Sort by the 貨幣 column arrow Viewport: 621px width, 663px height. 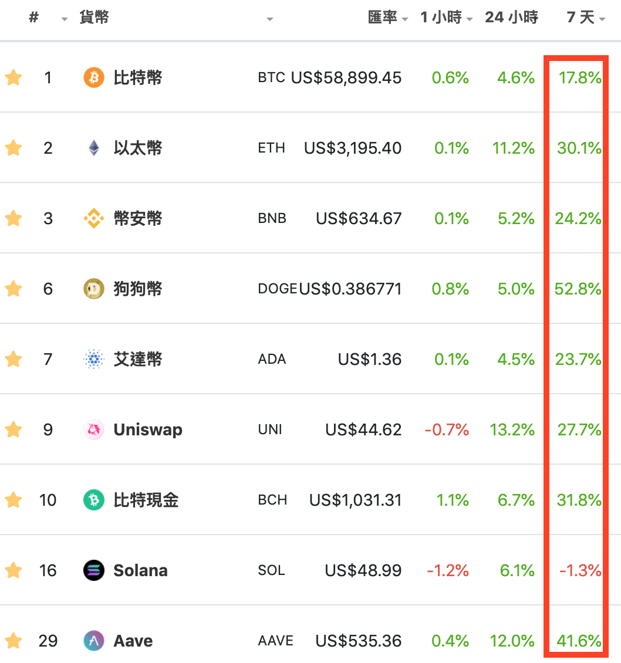tap(270, 19)
